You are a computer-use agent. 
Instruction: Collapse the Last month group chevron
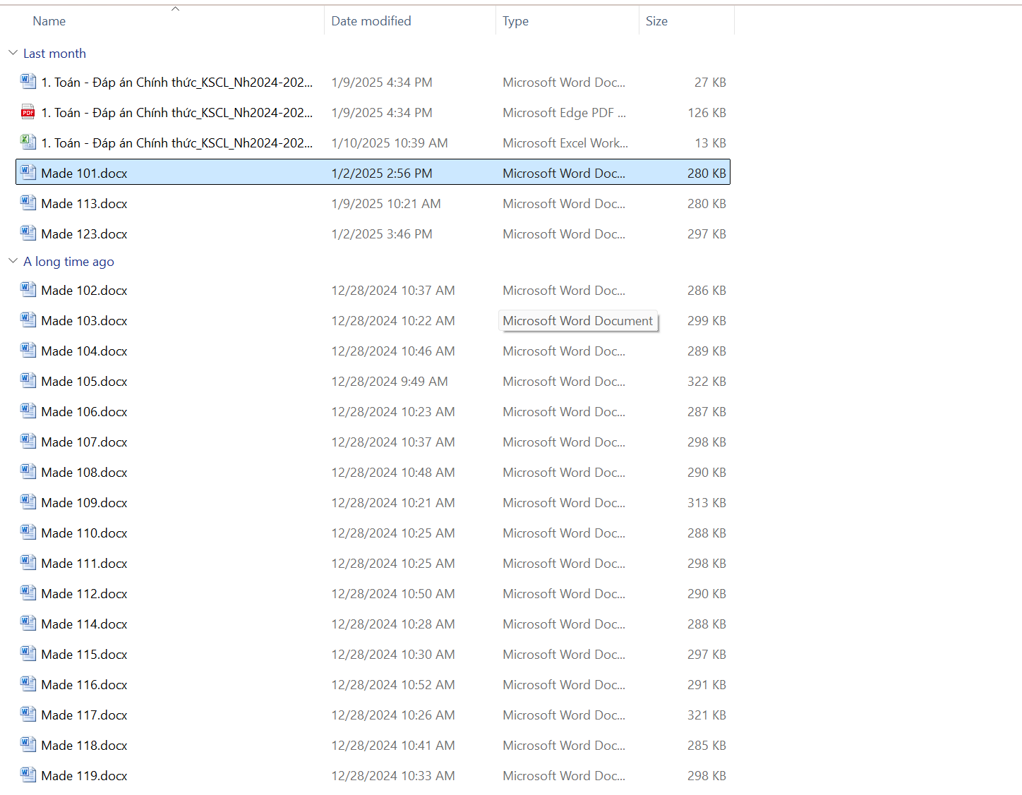13,53
